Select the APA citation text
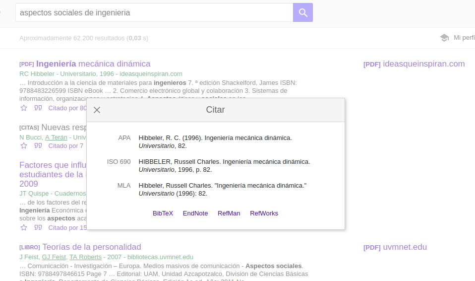The height and width of the screenshot is (281, 475). point(215,141)
